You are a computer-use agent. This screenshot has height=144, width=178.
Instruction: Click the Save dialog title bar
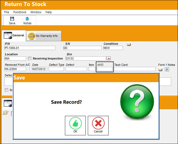click(86, 78)
